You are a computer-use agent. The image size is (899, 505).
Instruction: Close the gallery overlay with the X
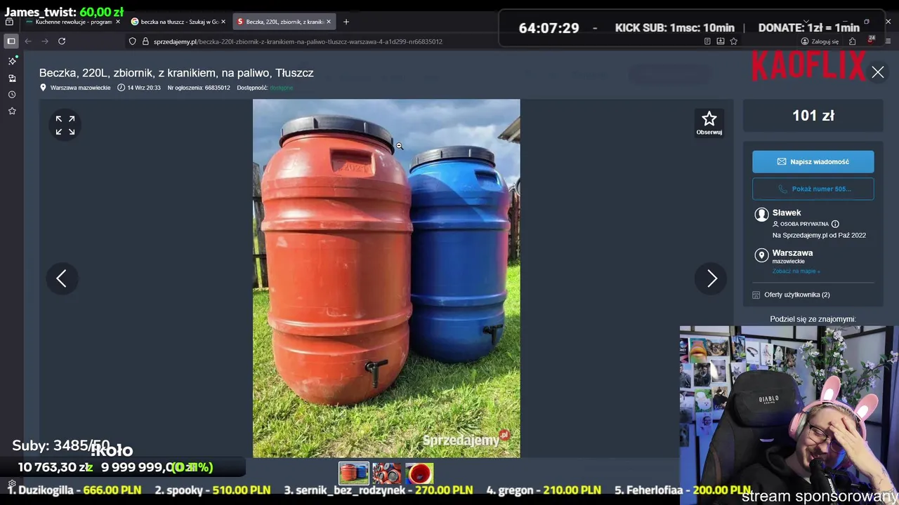[878, 72]
